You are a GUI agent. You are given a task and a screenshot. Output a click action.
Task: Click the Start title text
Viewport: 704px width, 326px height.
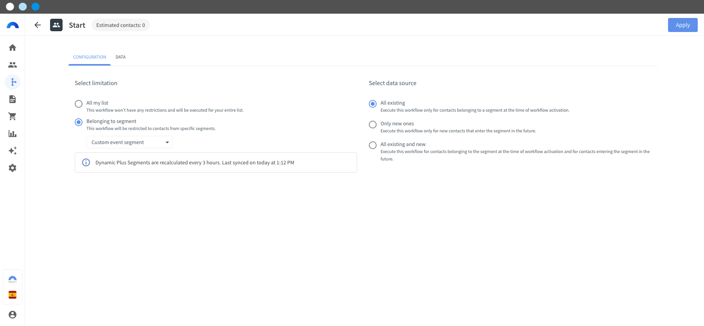click(x=77, y=25)
